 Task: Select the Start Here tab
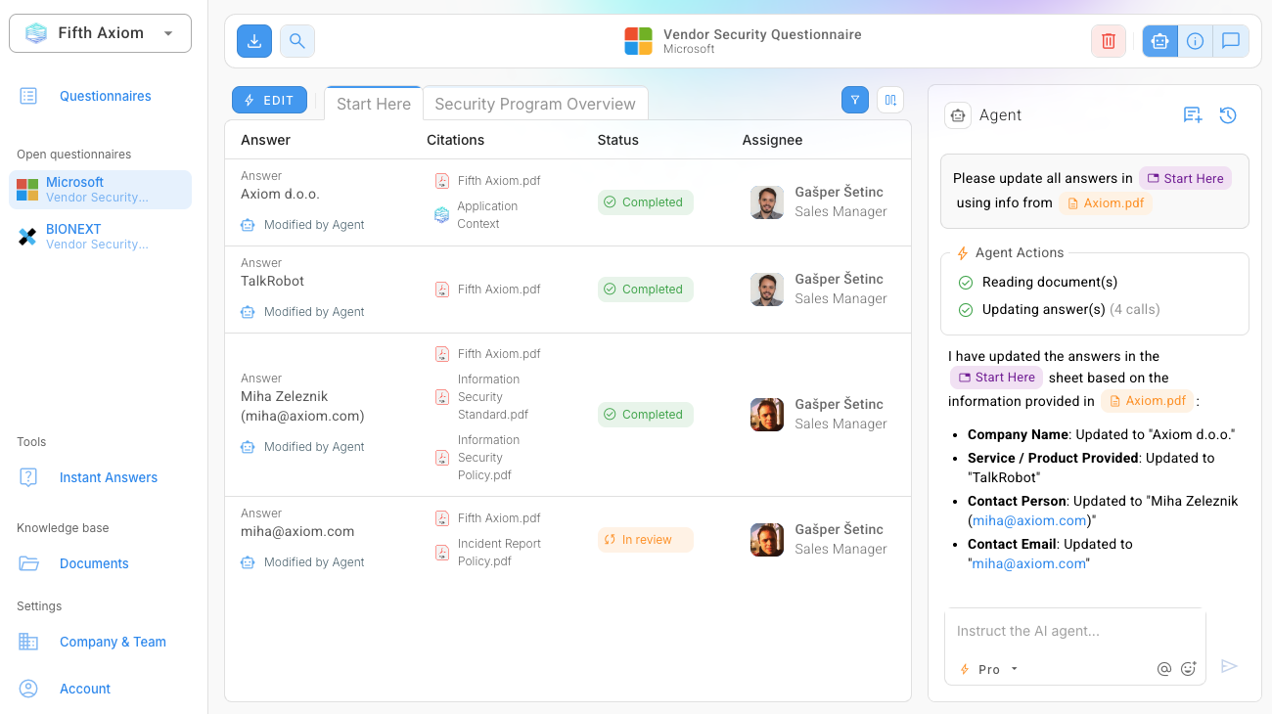[374, 104]
